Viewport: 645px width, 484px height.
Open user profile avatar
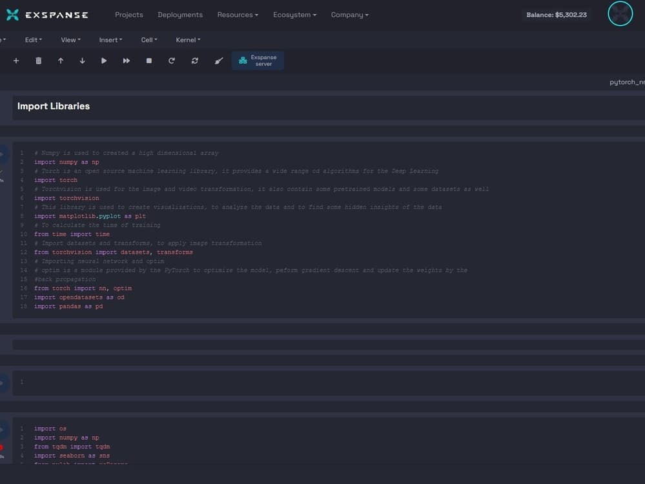pos(620,14)
